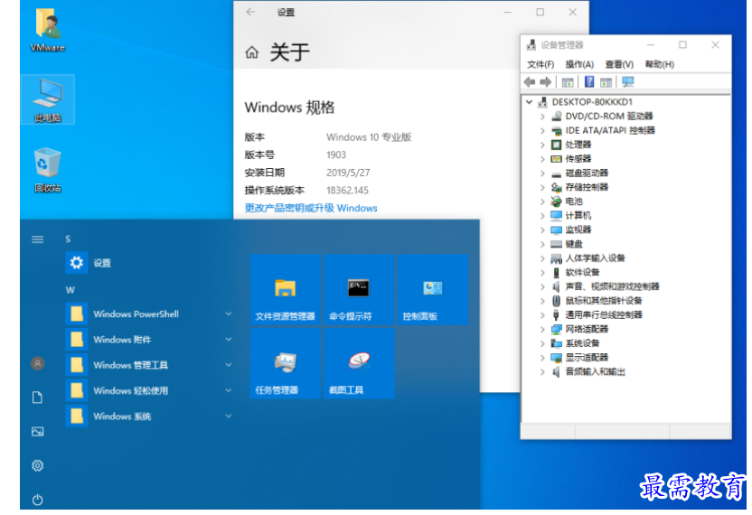Click the power icon in Start menu
Image resolution: width=752 pixels, height=515 pixels.
pos(38,499)
